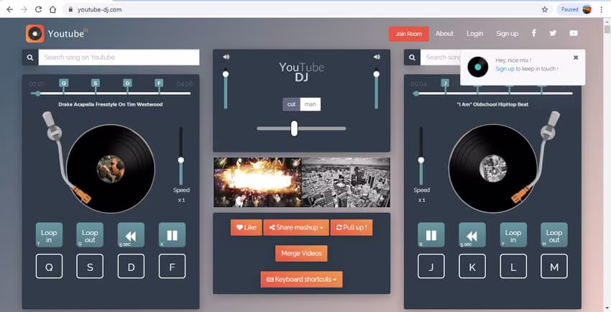Click the crossfader slider handle

click(294, 128)
